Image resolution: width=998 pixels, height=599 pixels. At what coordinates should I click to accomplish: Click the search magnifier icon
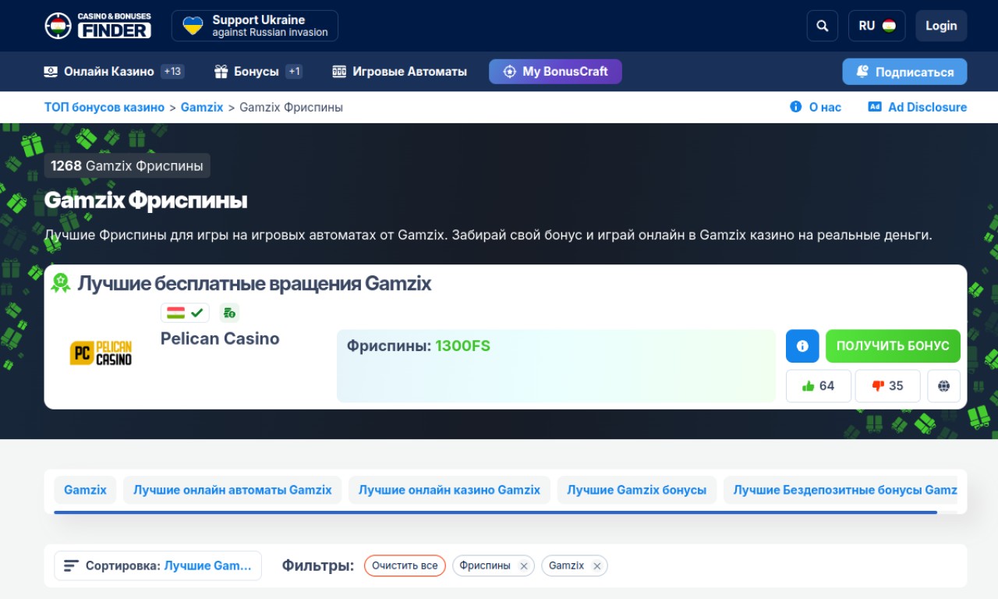823,26
